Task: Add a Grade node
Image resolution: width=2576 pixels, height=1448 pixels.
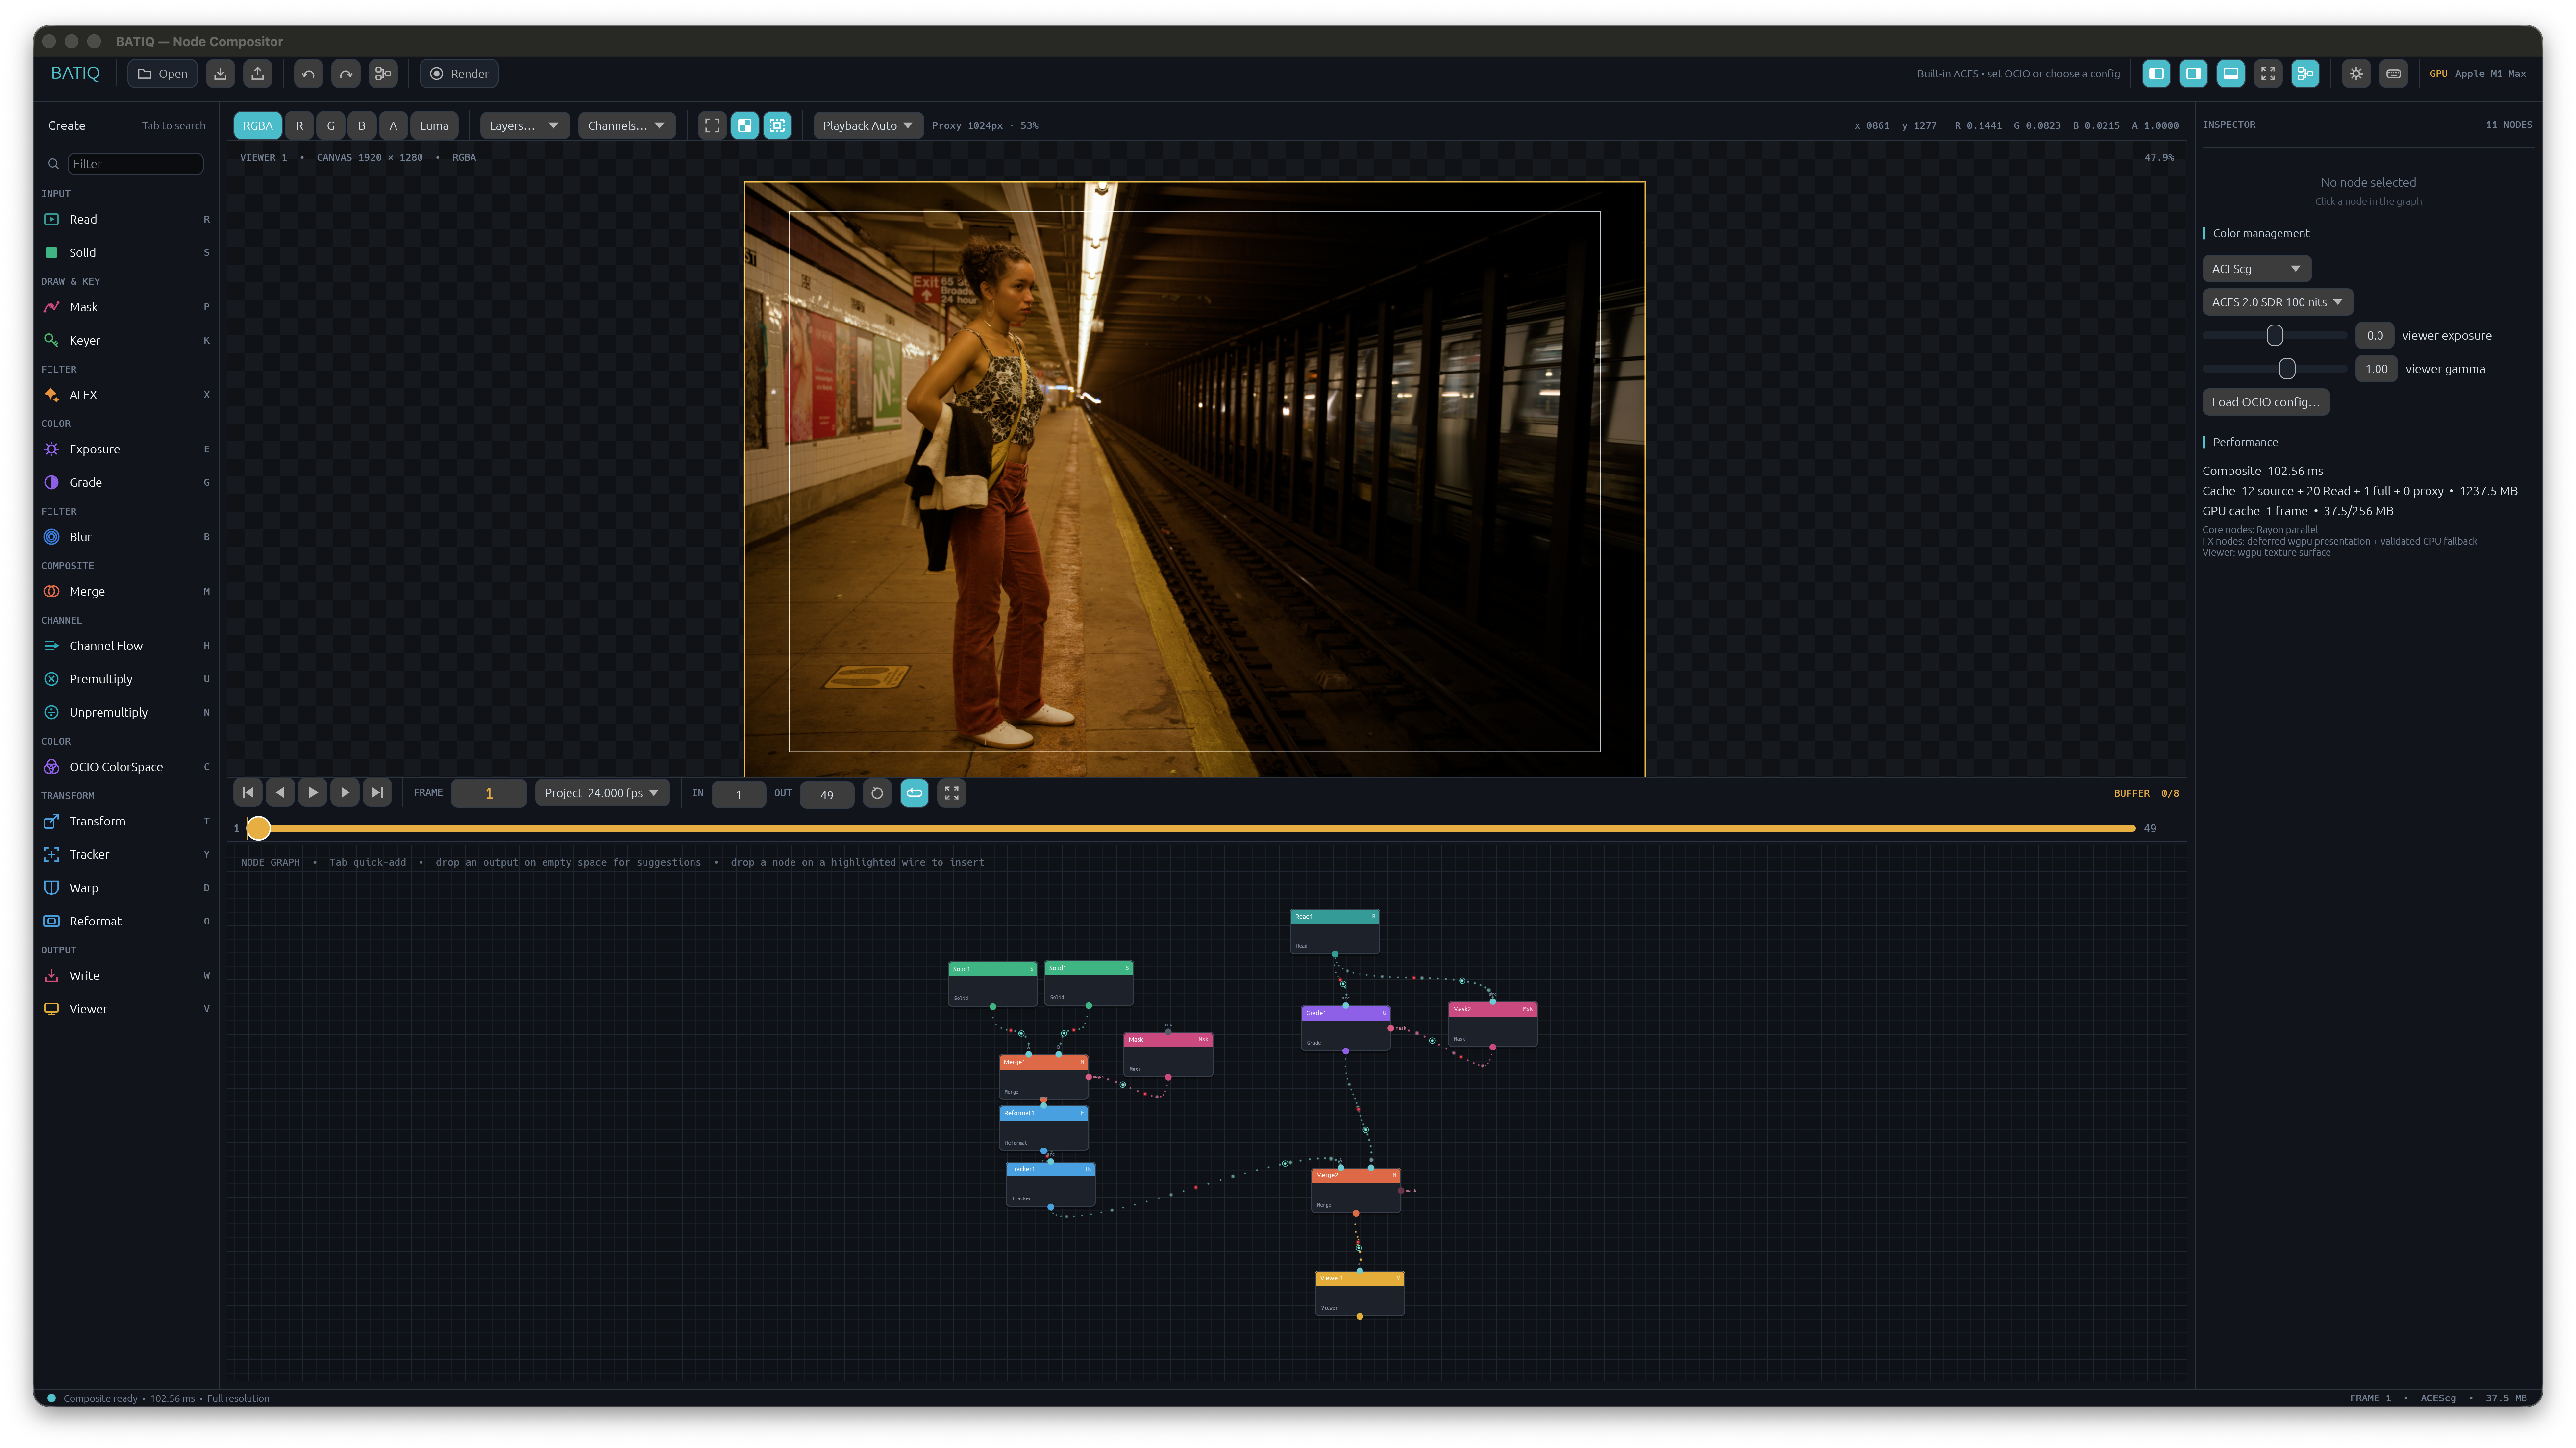Action: pyautogui.click(x=126, y=482)
